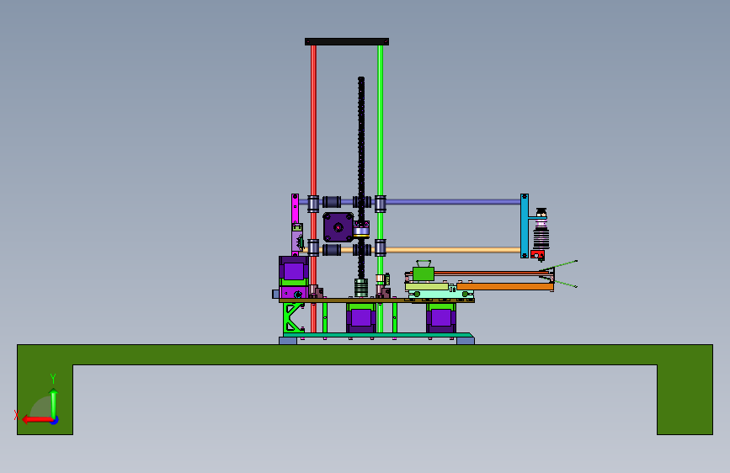Select the dark purple stepper motor on the carriage

[338, 227]
